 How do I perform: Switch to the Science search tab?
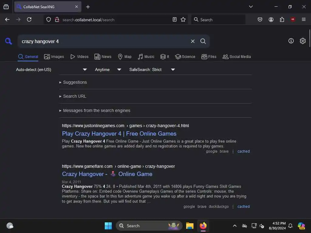(x=185, y=57)
